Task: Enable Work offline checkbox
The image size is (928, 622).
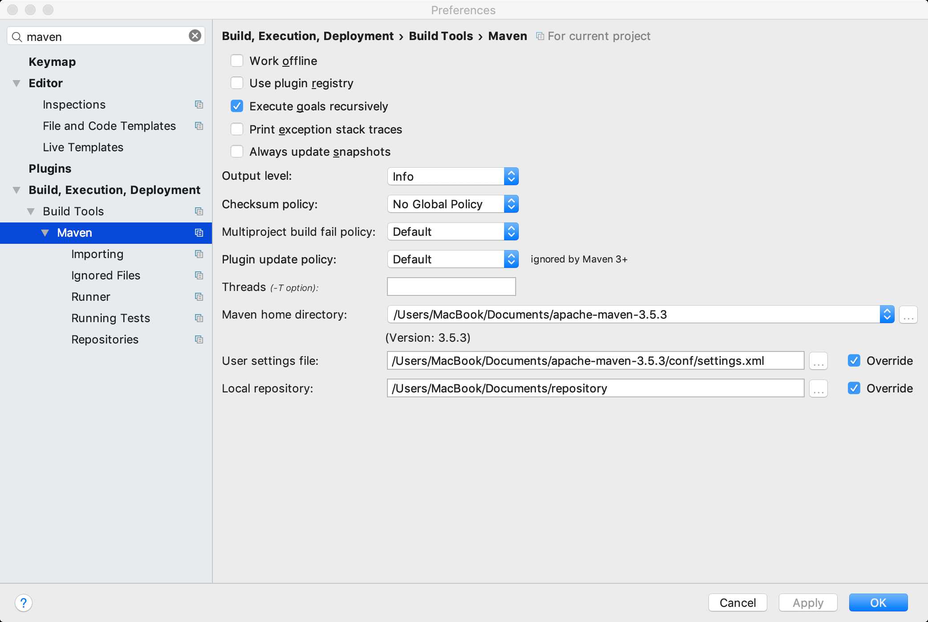Action: pos(237,61)
